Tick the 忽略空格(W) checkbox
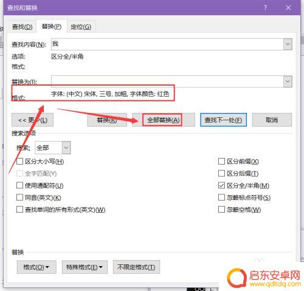 (x=221, y=210)
